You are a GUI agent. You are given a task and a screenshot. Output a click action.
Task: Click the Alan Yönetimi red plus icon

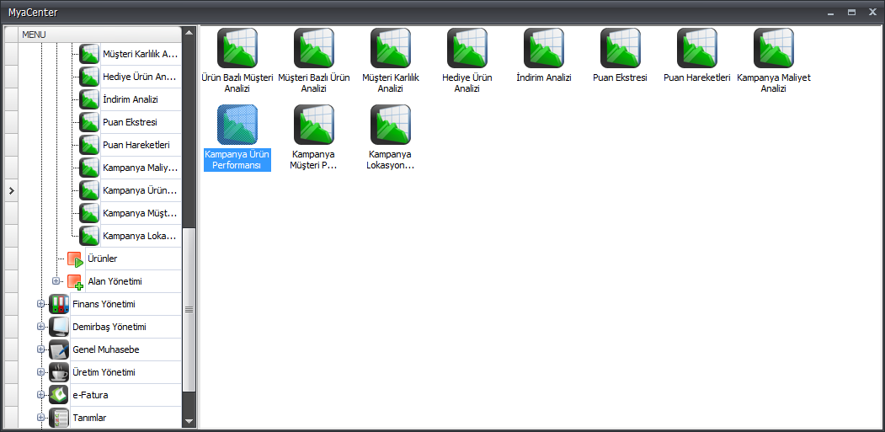click(x=75, y=282)
